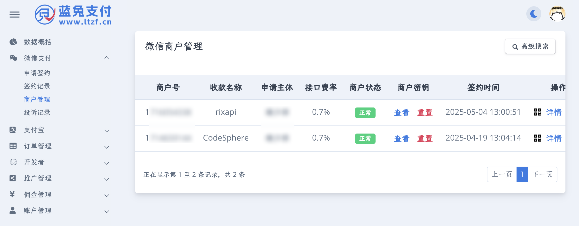Open 投诉记录 submenu item
The height and width of the screenshot is (226, 579).
point(37,112)
